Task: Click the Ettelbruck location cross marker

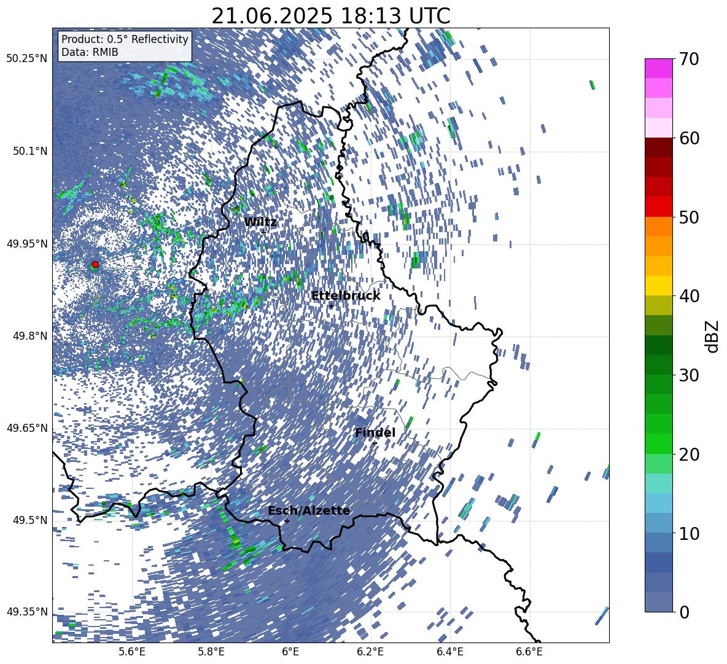Action: click(x=331, y=306)
